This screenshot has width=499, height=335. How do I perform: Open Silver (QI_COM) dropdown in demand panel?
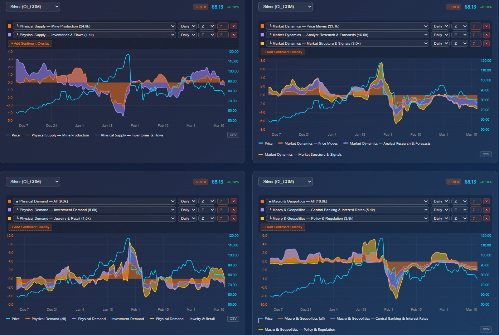pyautogui.click(x=33, y=182)
